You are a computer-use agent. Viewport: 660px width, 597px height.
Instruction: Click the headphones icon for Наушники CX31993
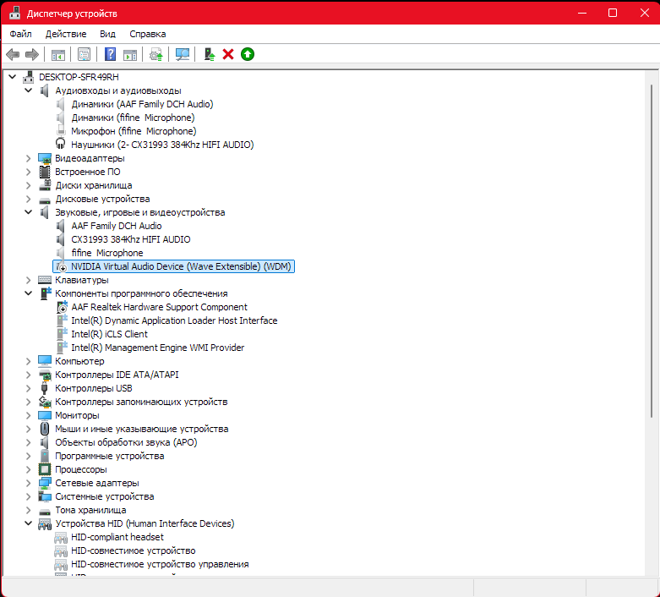coord(61,145)
